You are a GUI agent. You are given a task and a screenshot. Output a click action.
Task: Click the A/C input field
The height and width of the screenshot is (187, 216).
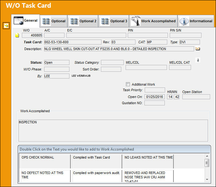coord(54,35)
